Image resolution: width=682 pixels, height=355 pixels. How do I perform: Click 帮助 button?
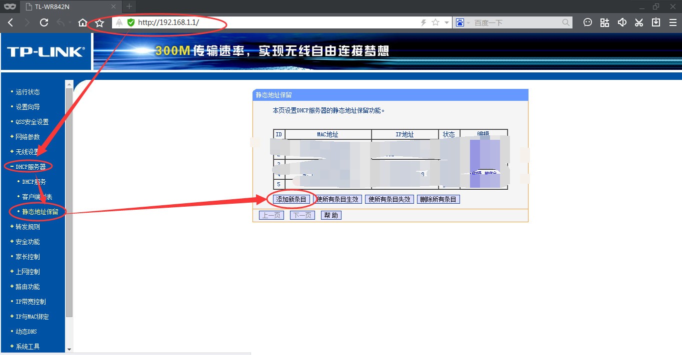pyautogui.click(x=331, y=215)
